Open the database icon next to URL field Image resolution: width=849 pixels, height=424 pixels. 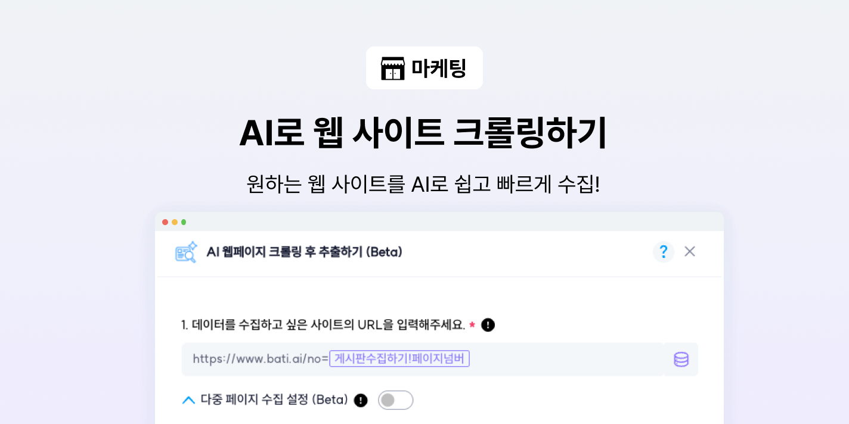coord(681,359)
